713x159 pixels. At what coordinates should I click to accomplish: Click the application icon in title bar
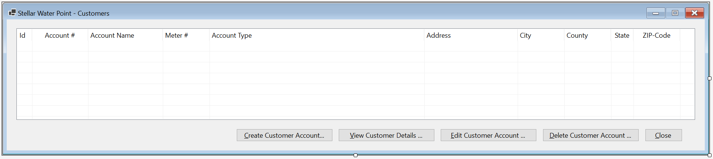pos(12,13)
